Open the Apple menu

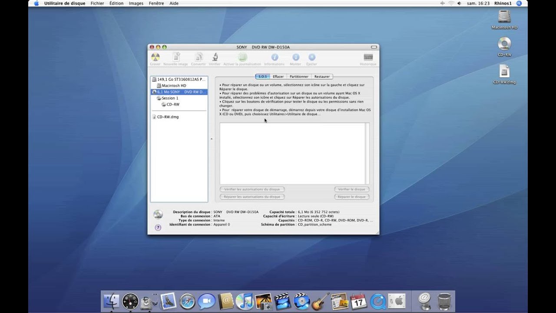(x=36, y=3)
